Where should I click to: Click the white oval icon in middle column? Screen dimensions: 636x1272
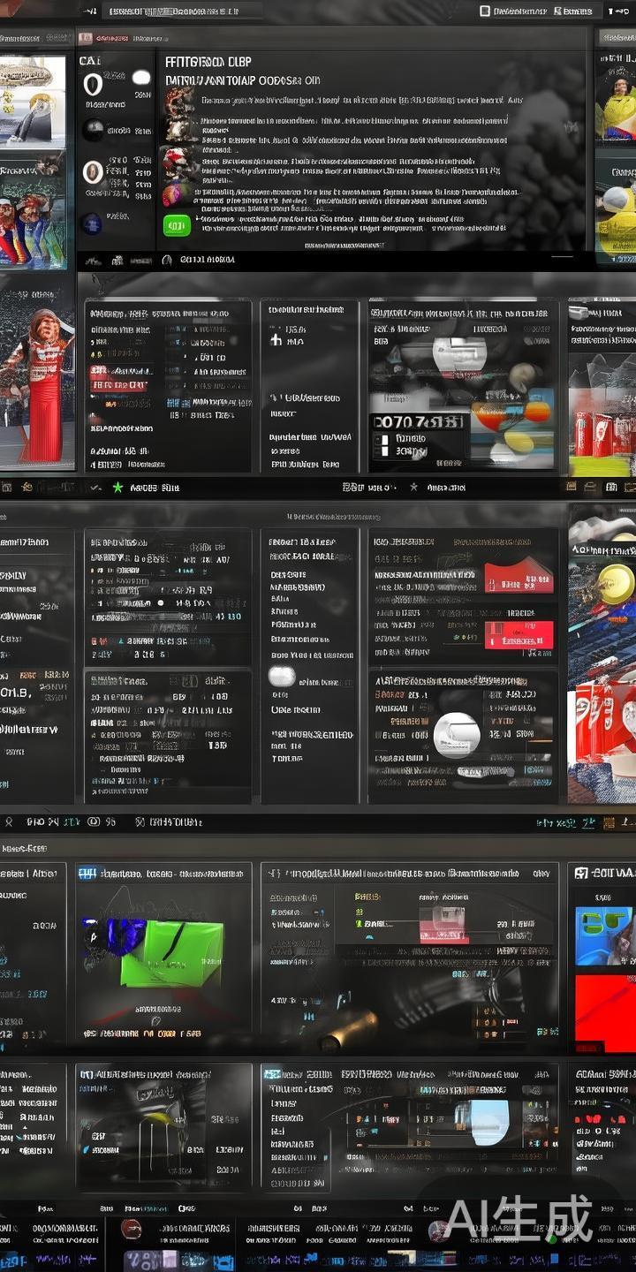point(282,677)
